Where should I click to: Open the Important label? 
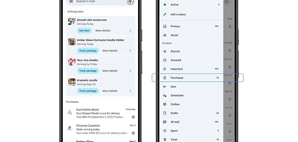click(192, 69)
